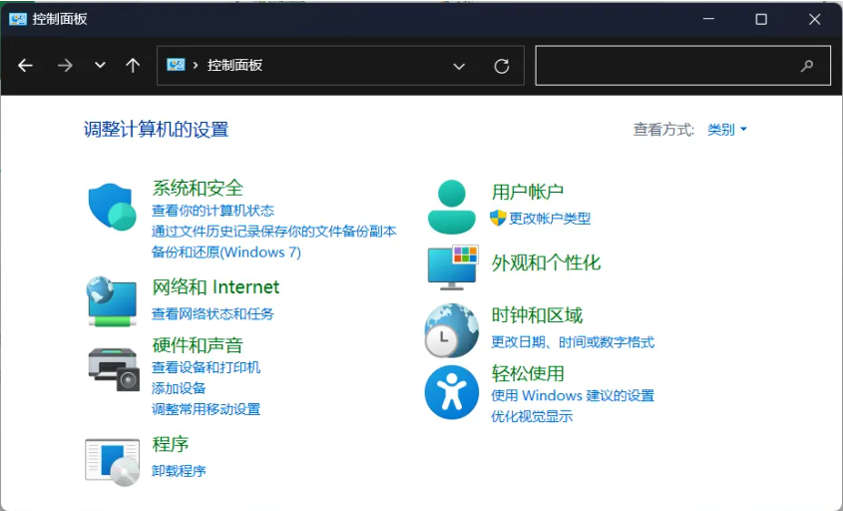Click the search magnifier icon
The image size is (843, 511).
point(806,66)
